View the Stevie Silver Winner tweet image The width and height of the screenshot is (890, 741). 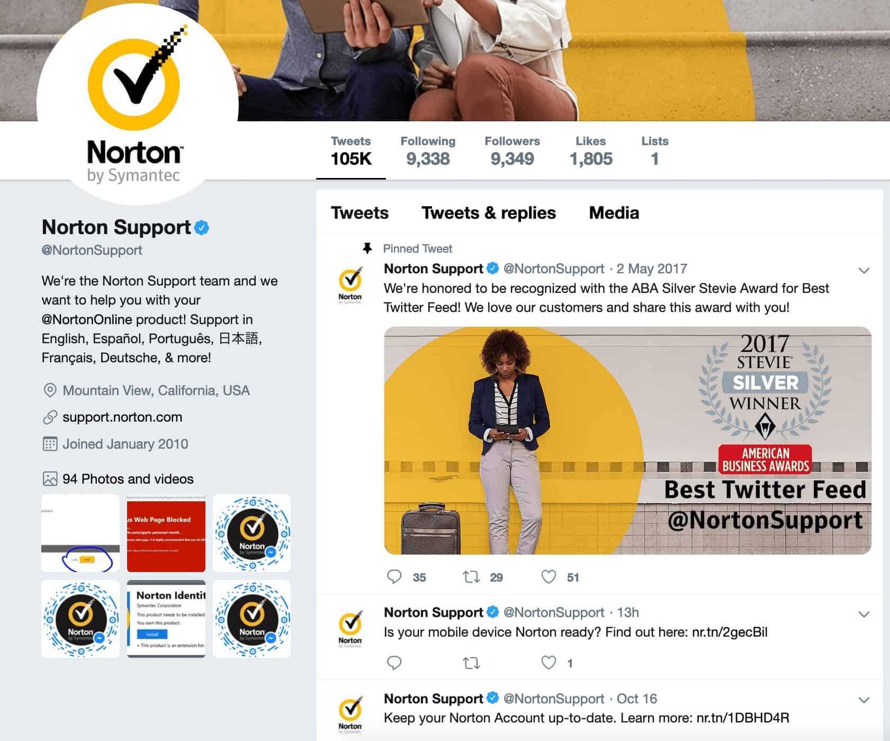pos(627,441)
